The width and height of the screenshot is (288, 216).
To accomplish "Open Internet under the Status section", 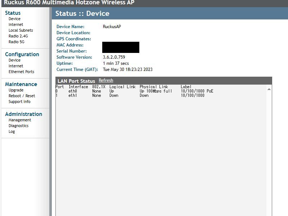I will point(16,24).
